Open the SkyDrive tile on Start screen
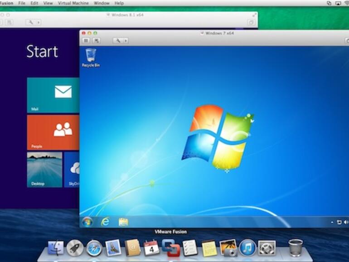Screen dimensions: 349x262 click(x=72, y=170)
